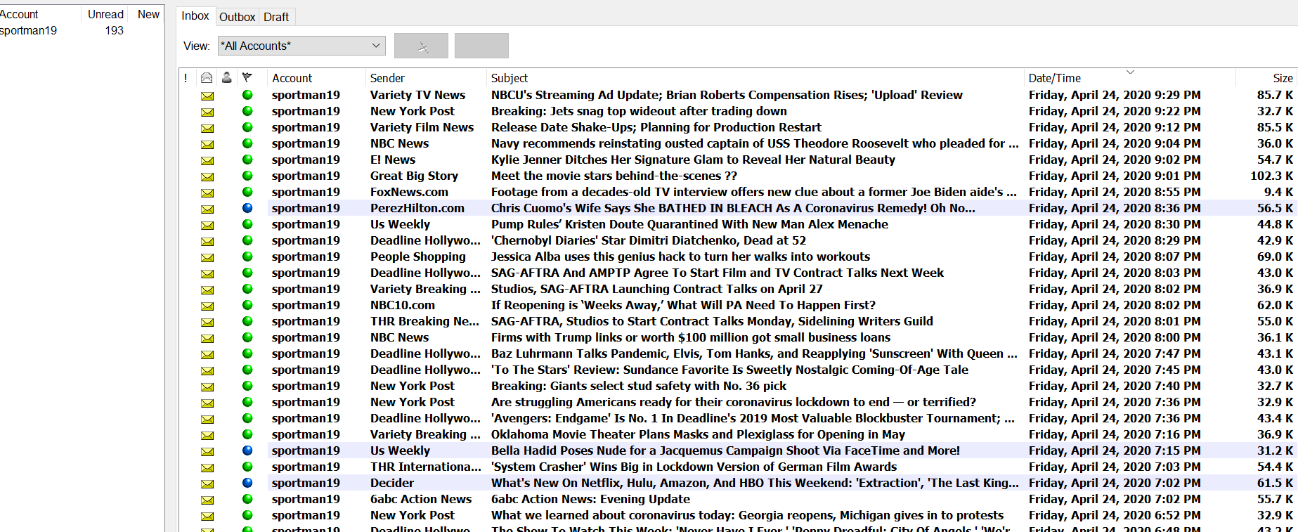Click the unread count 193
Screen dimensions: 1298x532
pos(115,30)
